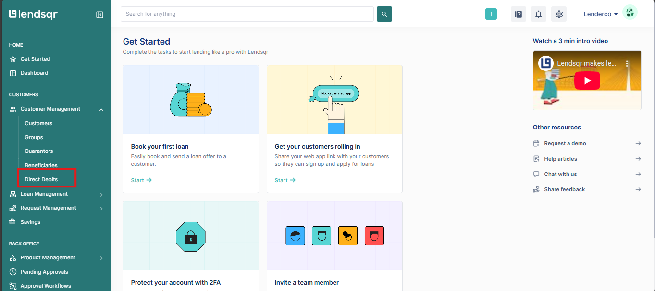Focus the Search for anything field
The image size is (655, 291).
pos(247,14)
